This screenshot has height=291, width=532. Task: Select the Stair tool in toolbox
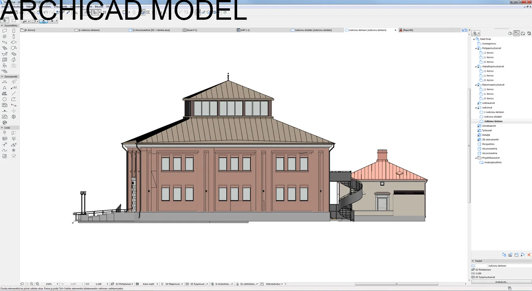5,48
